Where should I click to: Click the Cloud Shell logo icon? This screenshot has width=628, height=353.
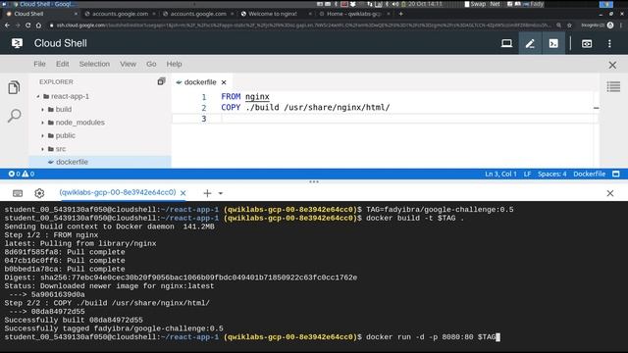point(17,43)
